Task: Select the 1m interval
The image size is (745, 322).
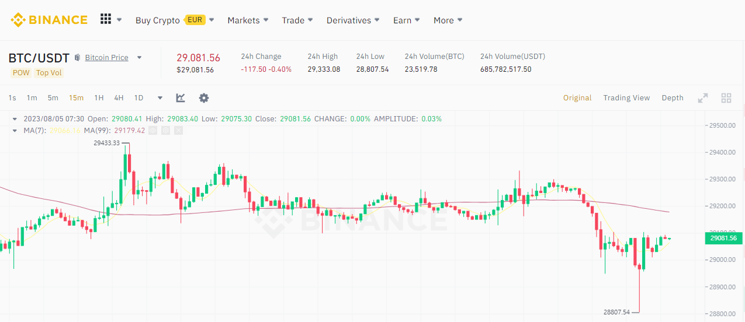Action: (x=32, y=98)
